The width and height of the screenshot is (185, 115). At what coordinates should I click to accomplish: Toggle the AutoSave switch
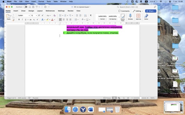(25, 7)
